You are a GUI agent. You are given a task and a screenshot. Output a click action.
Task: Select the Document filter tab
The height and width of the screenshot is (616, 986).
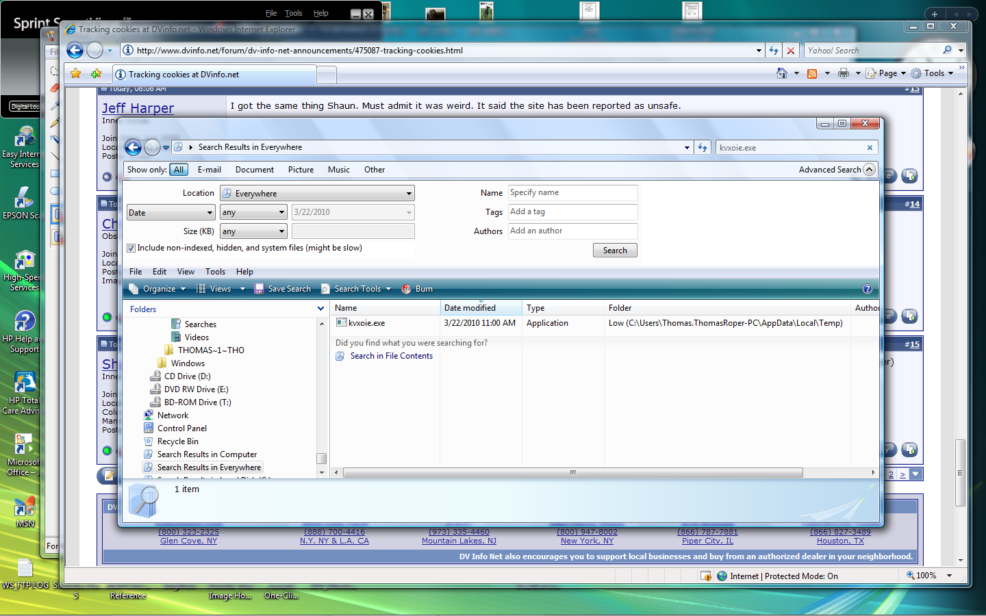(254, 170)
